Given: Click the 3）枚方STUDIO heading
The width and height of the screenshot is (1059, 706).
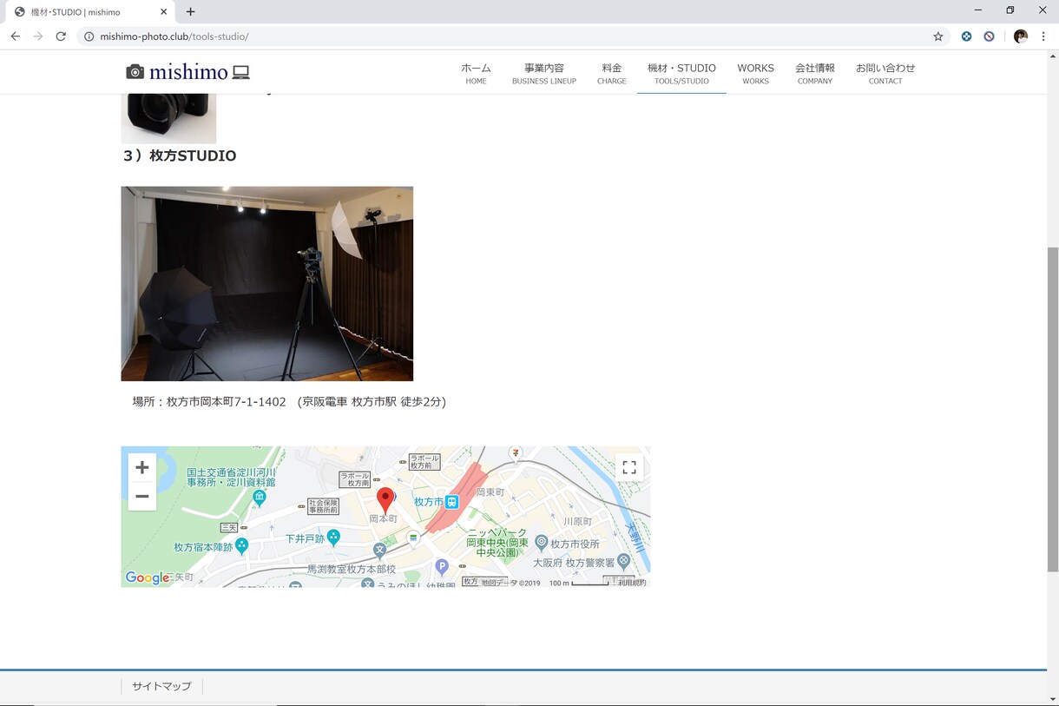Looking at the screenshot, I should click(180, 155).
